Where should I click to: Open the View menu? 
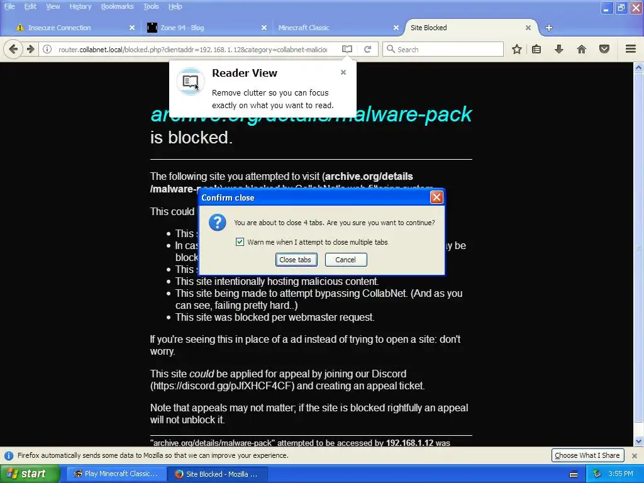pyautogui.click(x=53, y=6)
